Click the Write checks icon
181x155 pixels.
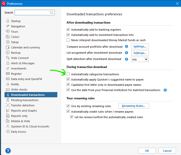8,90
